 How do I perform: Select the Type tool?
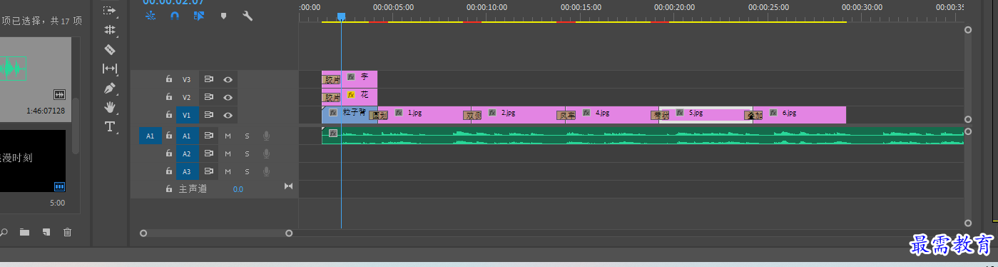110,126
